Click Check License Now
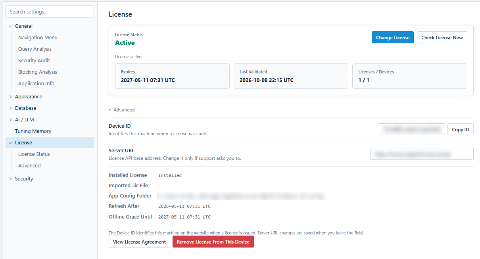The width and height of the screenshot is (480, 259). coord(442,38)
